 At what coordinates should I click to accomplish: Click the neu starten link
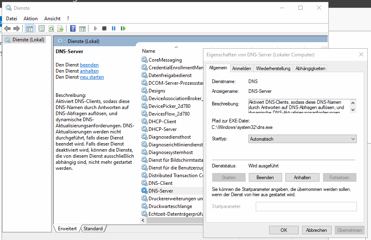(x=92, y=77)
